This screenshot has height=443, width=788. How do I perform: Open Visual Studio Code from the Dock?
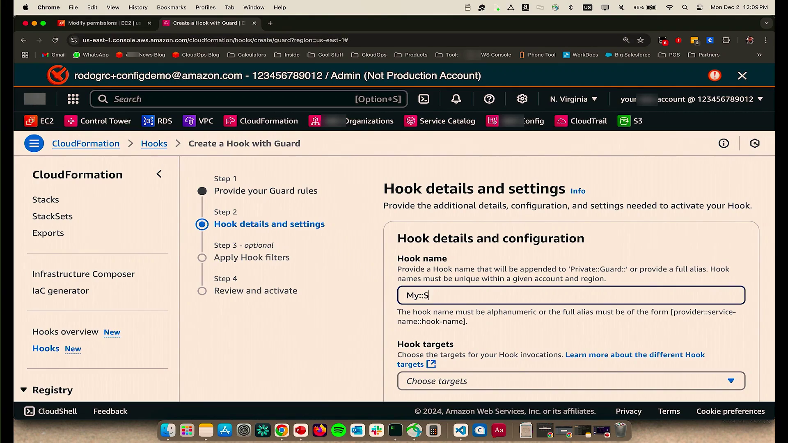pyautogui.click(x=460, y=430)
